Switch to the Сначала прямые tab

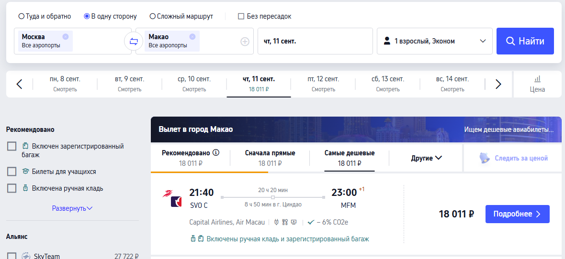270,158
